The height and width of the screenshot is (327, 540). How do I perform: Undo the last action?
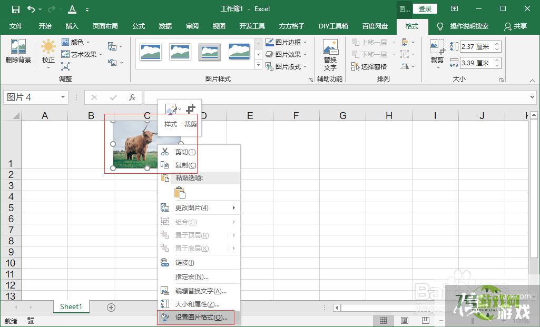31,9
